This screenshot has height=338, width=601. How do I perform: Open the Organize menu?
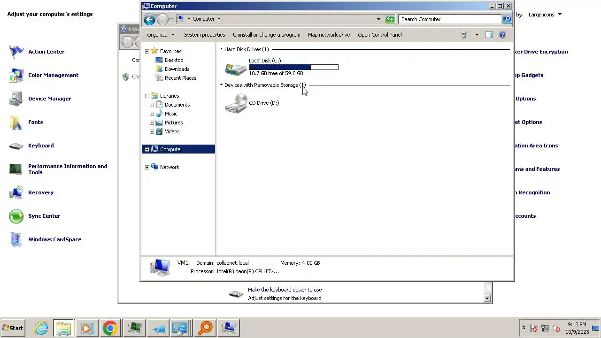coord(161,35)
